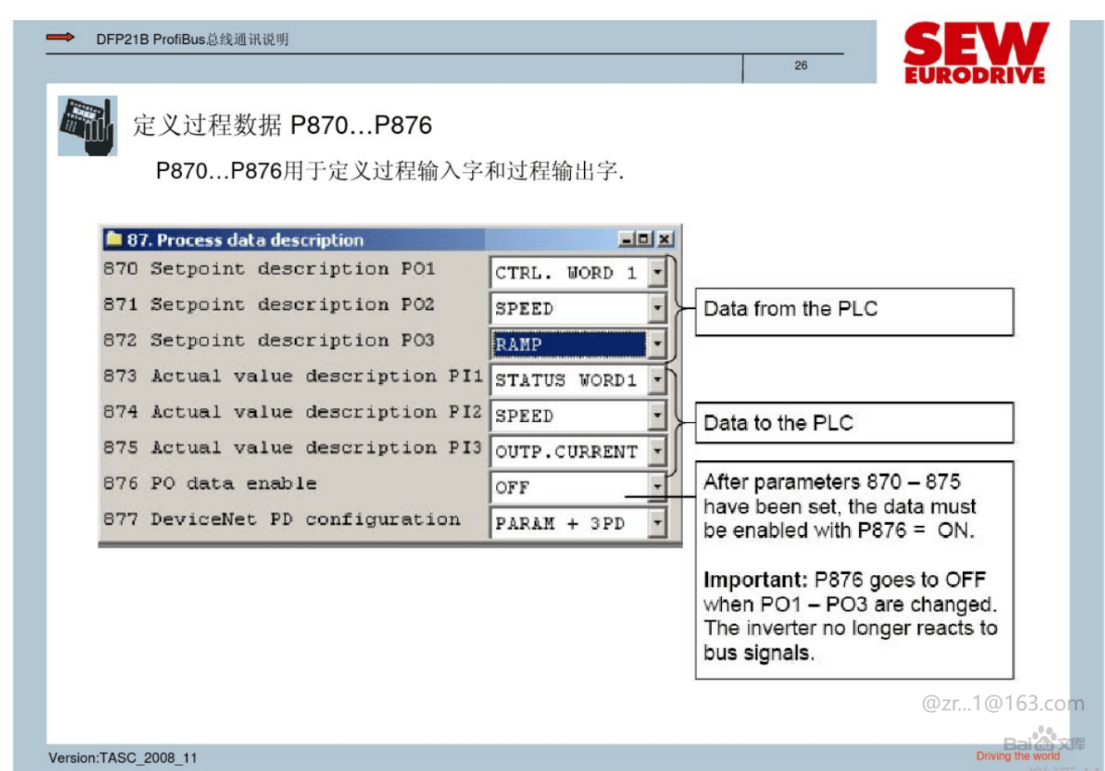Click the '872 Setpoint description PO3' label
The width and height of the screenshot is (1105, 771).
[x=269, y=341]
